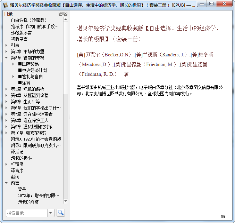Open 初版序言 section

point(19,39)
